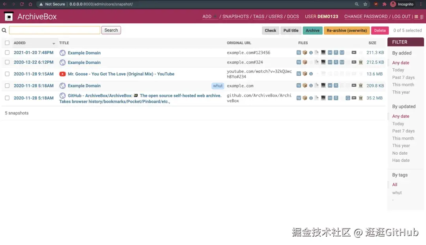Viewport: 426px width, 245px height.
Task: Select the 2020-12-22 6:12PM snapshot checkbox
Action: (x=7, y=62)
